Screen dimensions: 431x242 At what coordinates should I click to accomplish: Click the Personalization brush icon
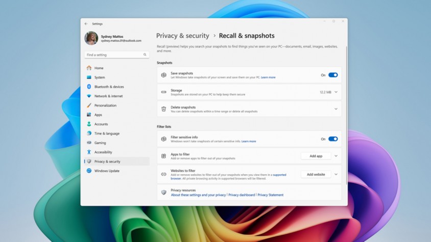click(89, 105)
